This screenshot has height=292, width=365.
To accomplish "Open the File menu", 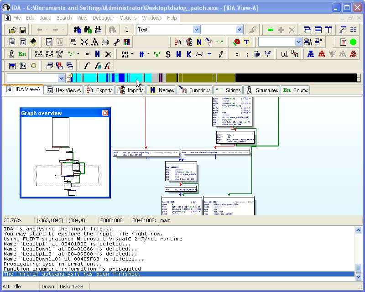I will click(17, 18).
